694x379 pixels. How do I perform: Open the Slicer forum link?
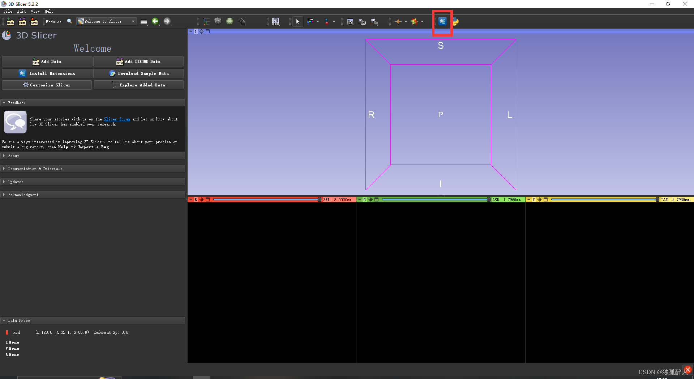(117, 119)
